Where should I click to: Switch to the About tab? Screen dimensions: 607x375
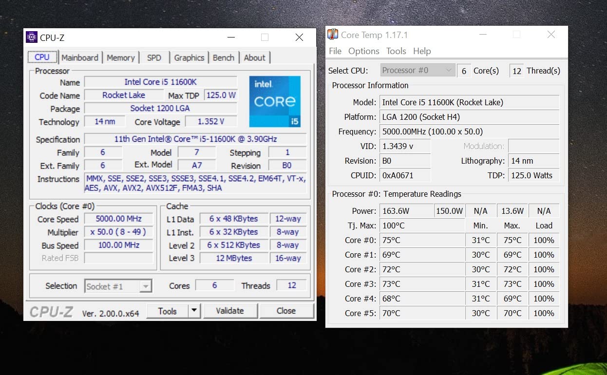pyautogui.click(x=254, y=57)
